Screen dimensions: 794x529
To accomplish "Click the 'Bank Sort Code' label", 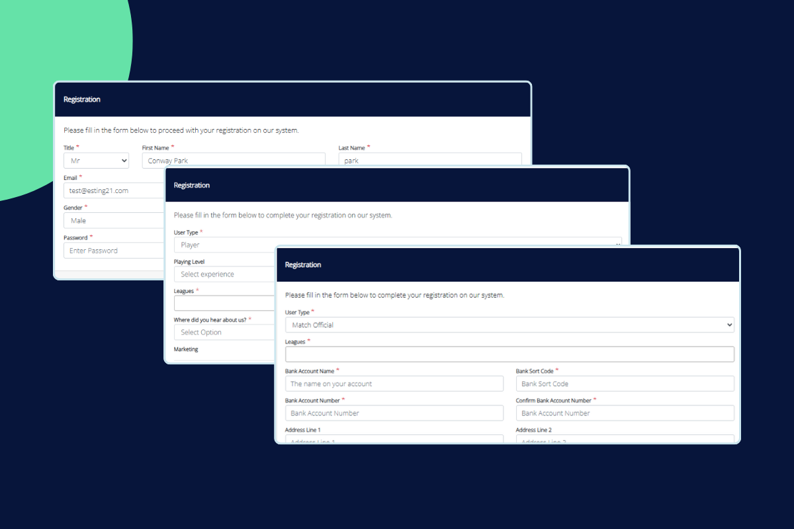I will click(x=535, y=371).
